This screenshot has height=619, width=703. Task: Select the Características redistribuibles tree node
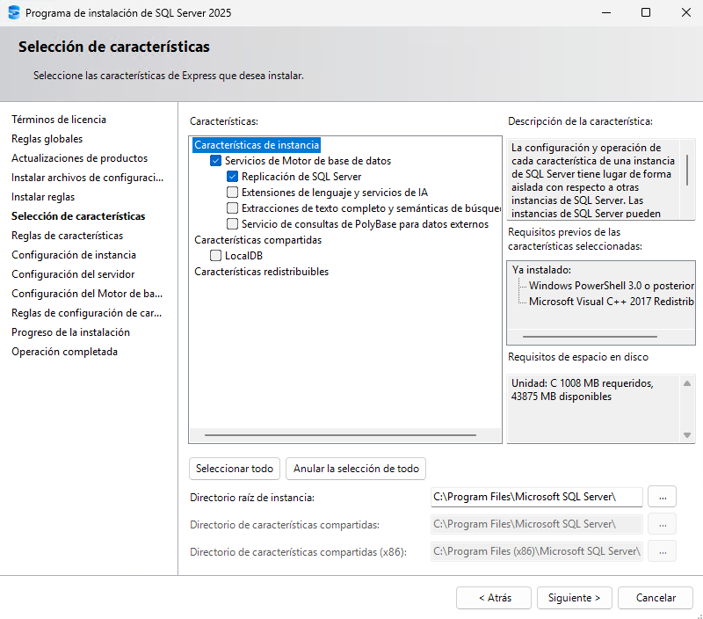261,272
